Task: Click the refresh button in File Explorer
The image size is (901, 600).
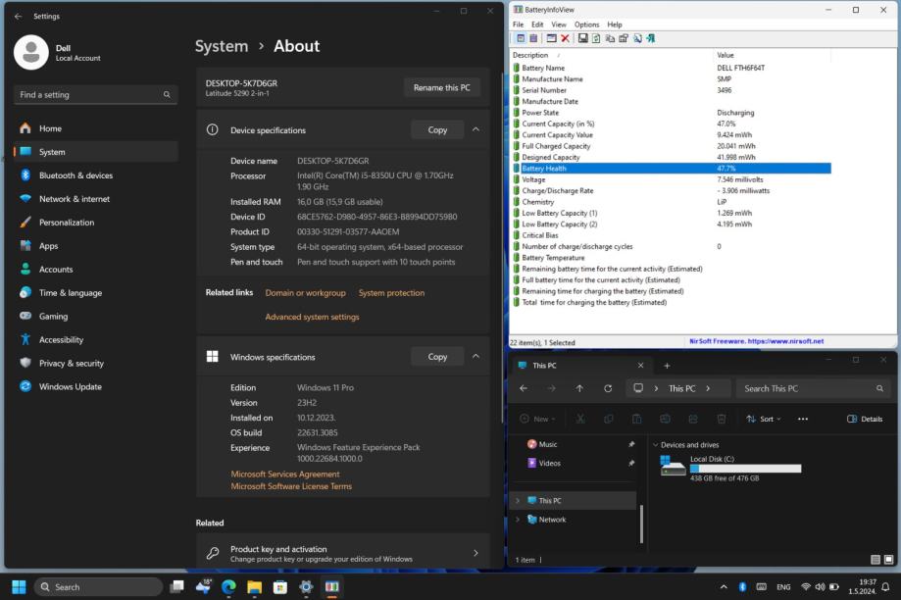Action: point(608,388)
